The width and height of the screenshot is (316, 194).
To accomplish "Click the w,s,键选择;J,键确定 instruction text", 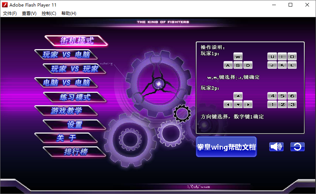I will coord(233,77).
